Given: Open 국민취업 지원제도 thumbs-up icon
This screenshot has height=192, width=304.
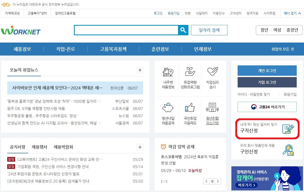Looking at the screenshot, I should [190, 110].
